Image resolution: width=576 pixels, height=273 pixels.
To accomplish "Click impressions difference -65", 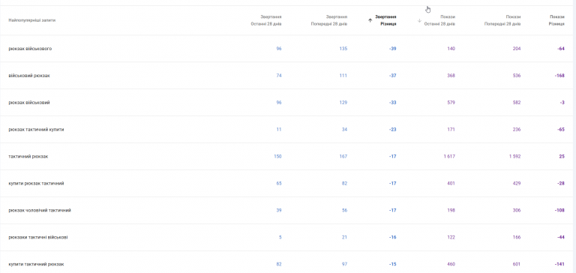I will point(561,130).
